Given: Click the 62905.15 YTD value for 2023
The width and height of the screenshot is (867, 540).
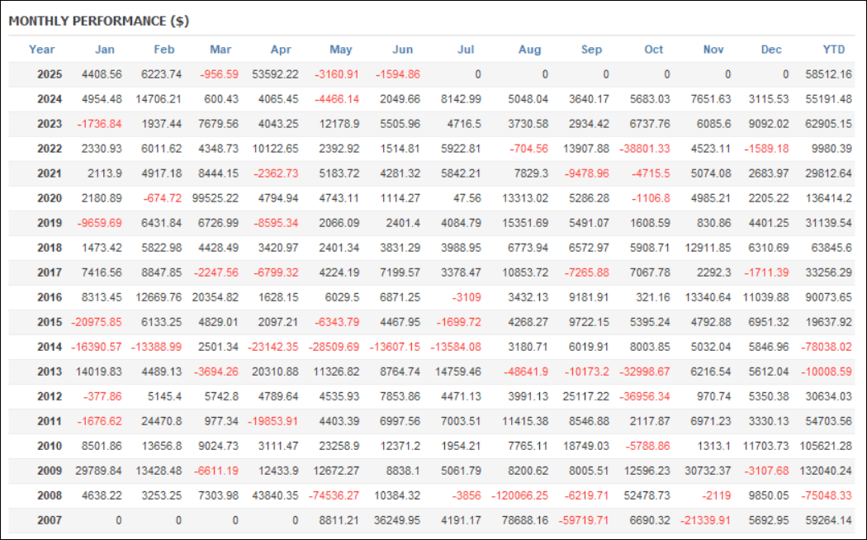Looking at the screenshot, I should point(828,124).
